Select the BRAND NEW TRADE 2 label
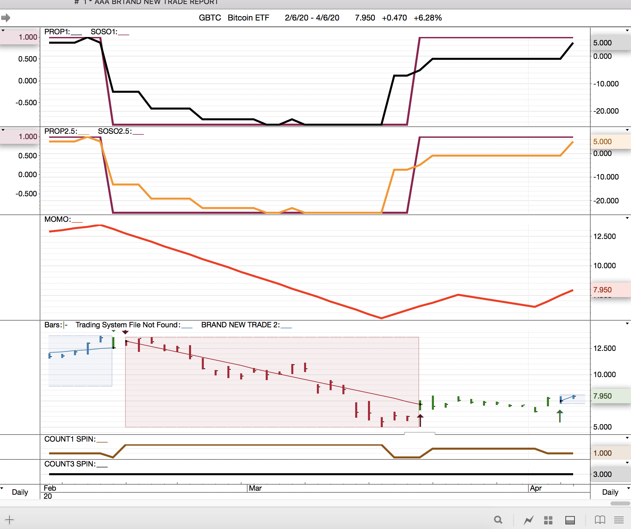Screen dimensions: 631x529 coord(247,325)
